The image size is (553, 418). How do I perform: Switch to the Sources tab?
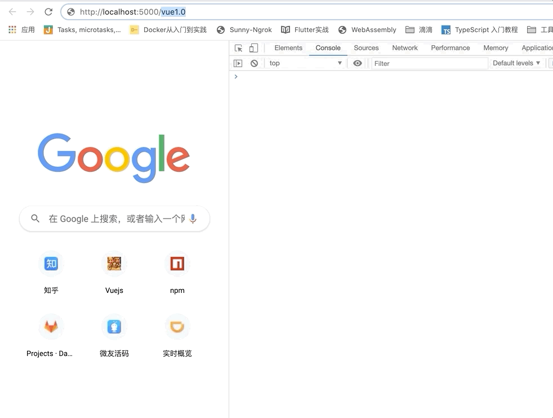(x=366, y=48)
